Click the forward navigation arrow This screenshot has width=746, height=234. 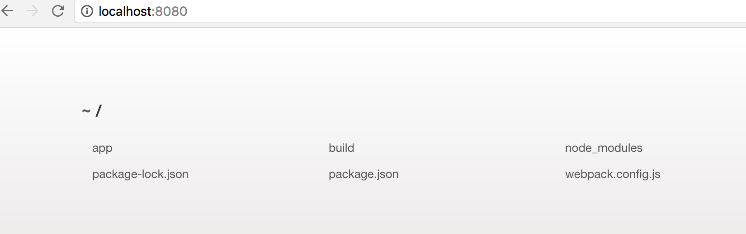(x=33, y=11)
